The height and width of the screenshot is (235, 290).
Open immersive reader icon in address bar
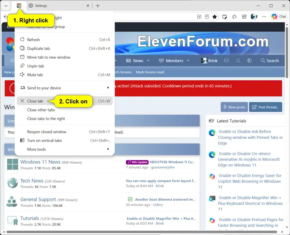[207, 17]
